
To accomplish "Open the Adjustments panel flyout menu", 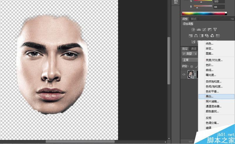I will pos(232,19).
